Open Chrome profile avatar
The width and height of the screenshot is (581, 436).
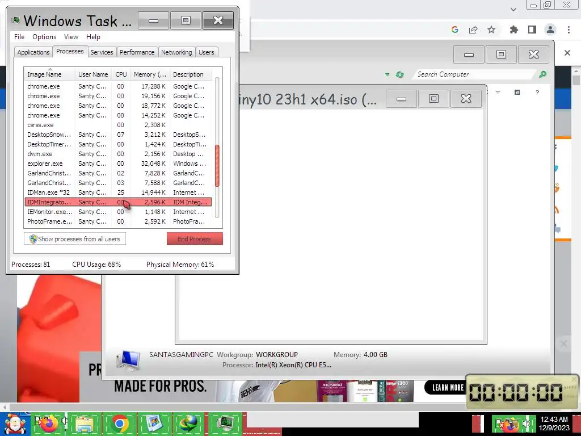tap(550, 30)
